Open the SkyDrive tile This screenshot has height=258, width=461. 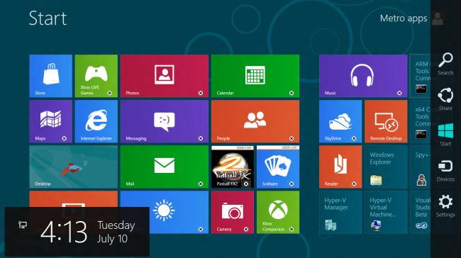pyautogui.click(x=340, y=121)
